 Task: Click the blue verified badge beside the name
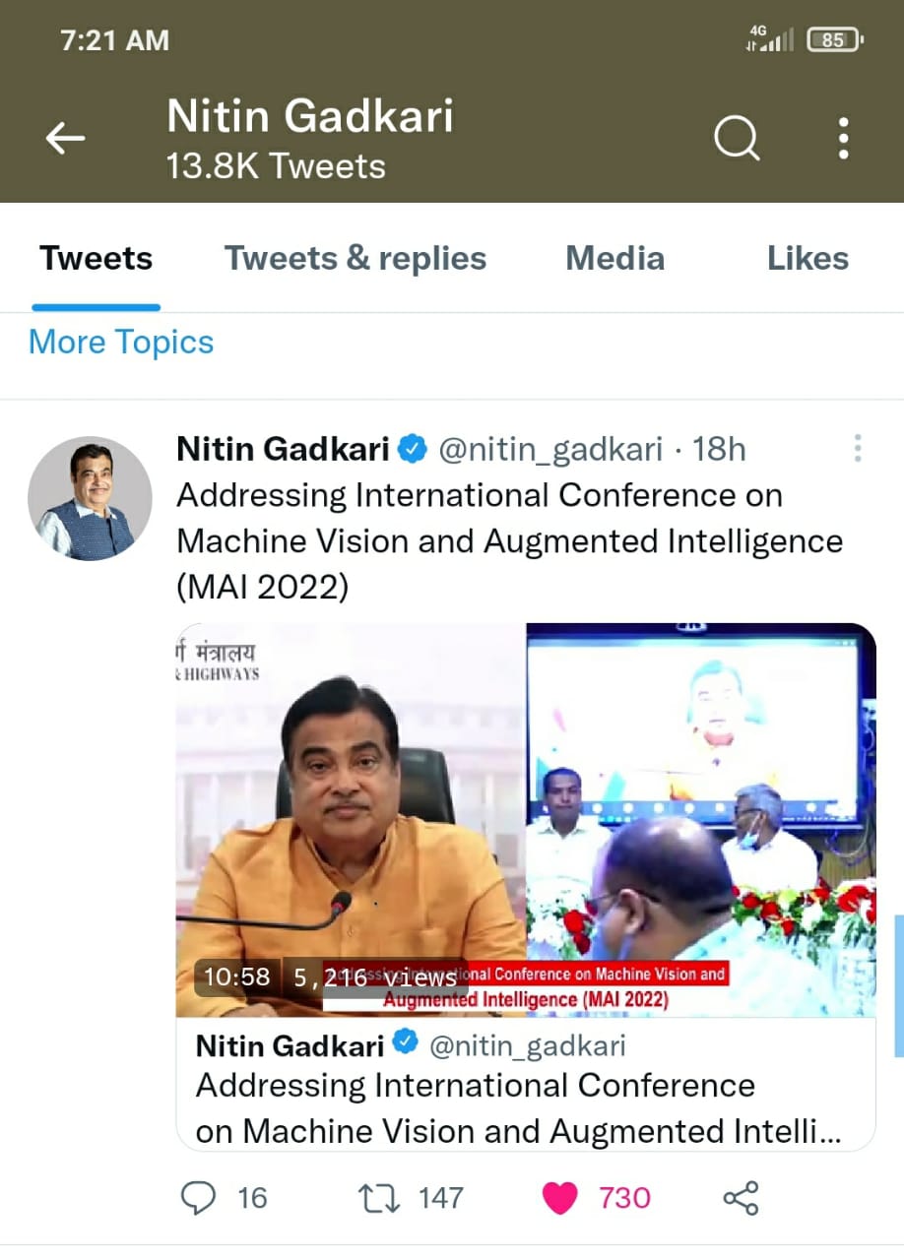tap(412, 450)
